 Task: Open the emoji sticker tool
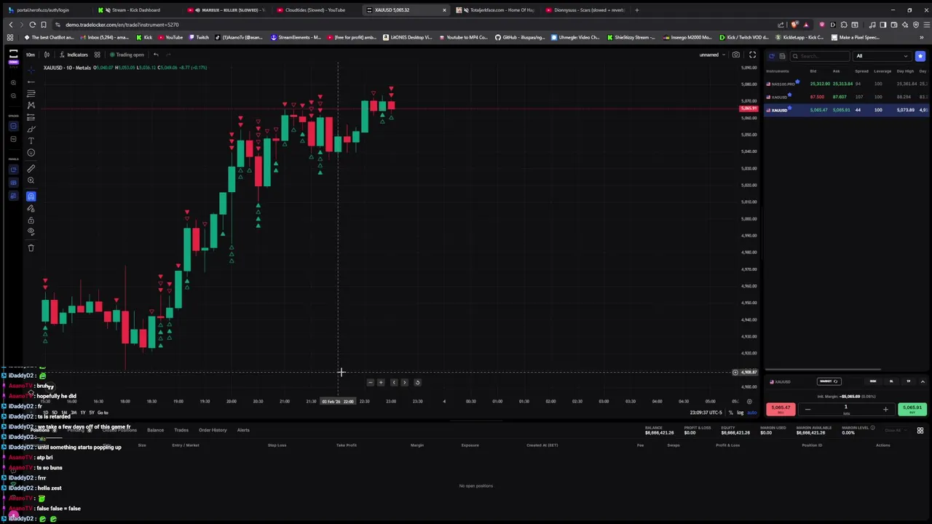click(31, 153)
